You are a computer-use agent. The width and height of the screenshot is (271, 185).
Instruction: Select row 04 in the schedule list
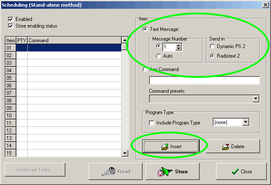(x=63, y=71)
